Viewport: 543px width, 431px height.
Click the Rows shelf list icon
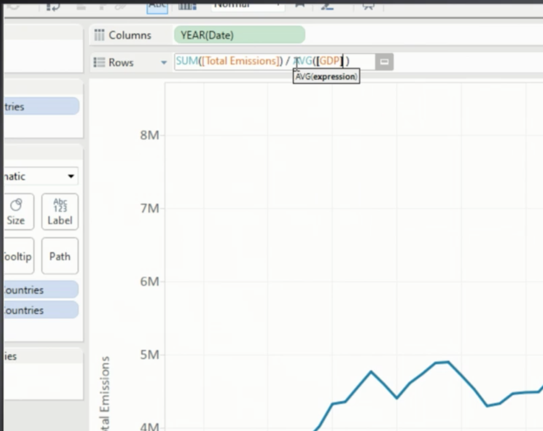tap(99, 62)
